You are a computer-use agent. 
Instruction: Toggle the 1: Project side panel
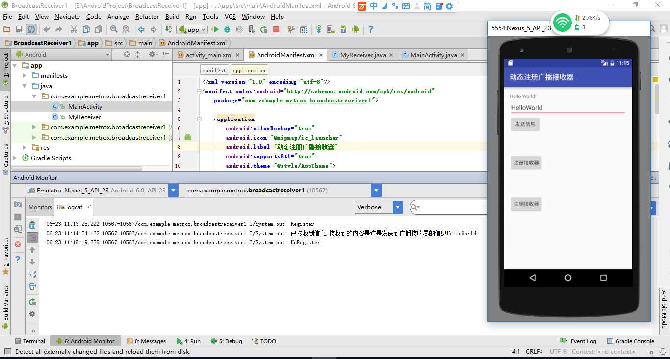point(6,69)
